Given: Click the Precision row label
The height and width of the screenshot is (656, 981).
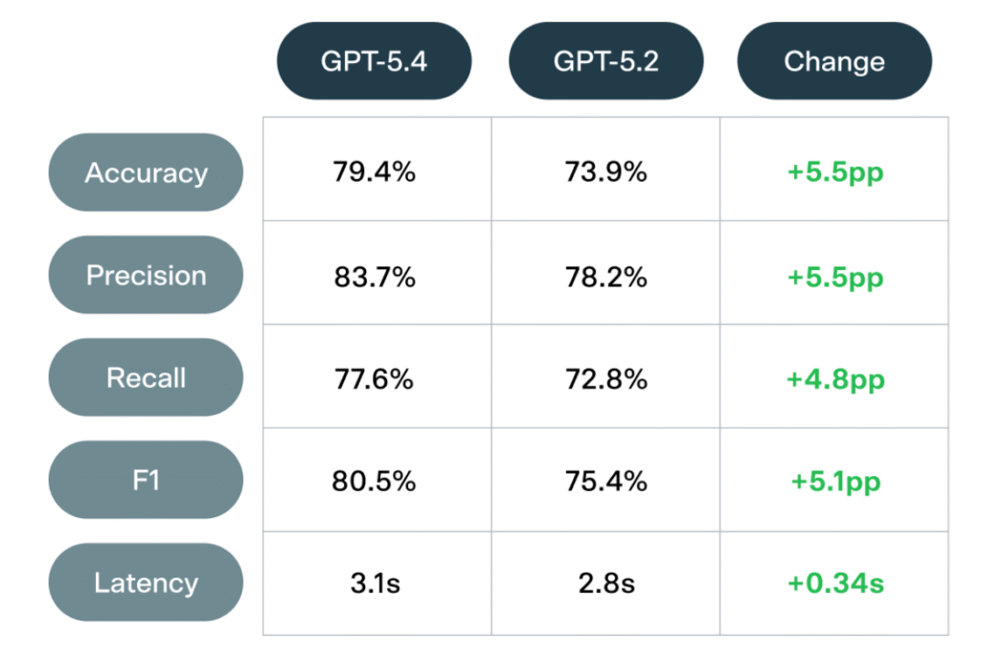Looking at the screenshot, I should [x=146, y=276].
